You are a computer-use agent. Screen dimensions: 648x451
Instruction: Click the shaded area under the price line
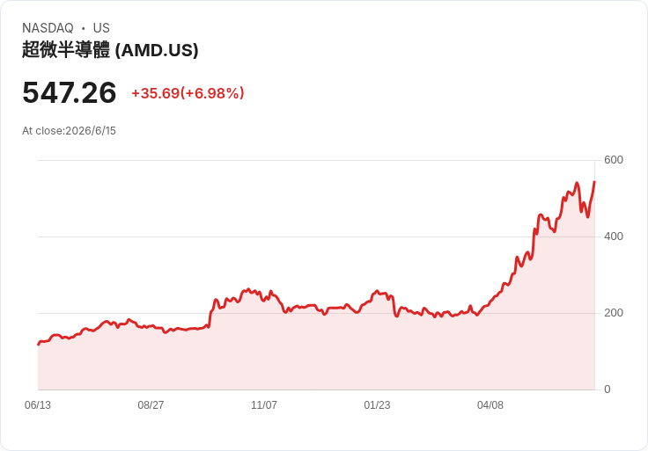coord(314,355)
